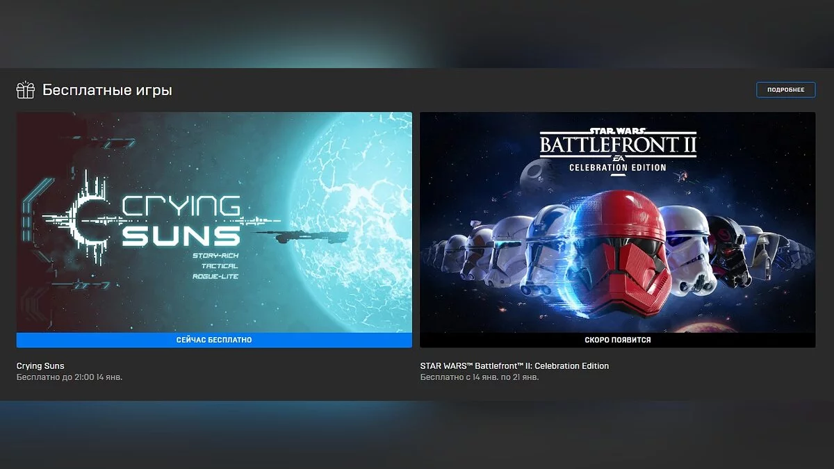The height and width of the screenshot is (469, 834).
Task: Click "Бесплатно до 21:00 14 янв." text
Action: pyautogui.click(x=69, y=377)
